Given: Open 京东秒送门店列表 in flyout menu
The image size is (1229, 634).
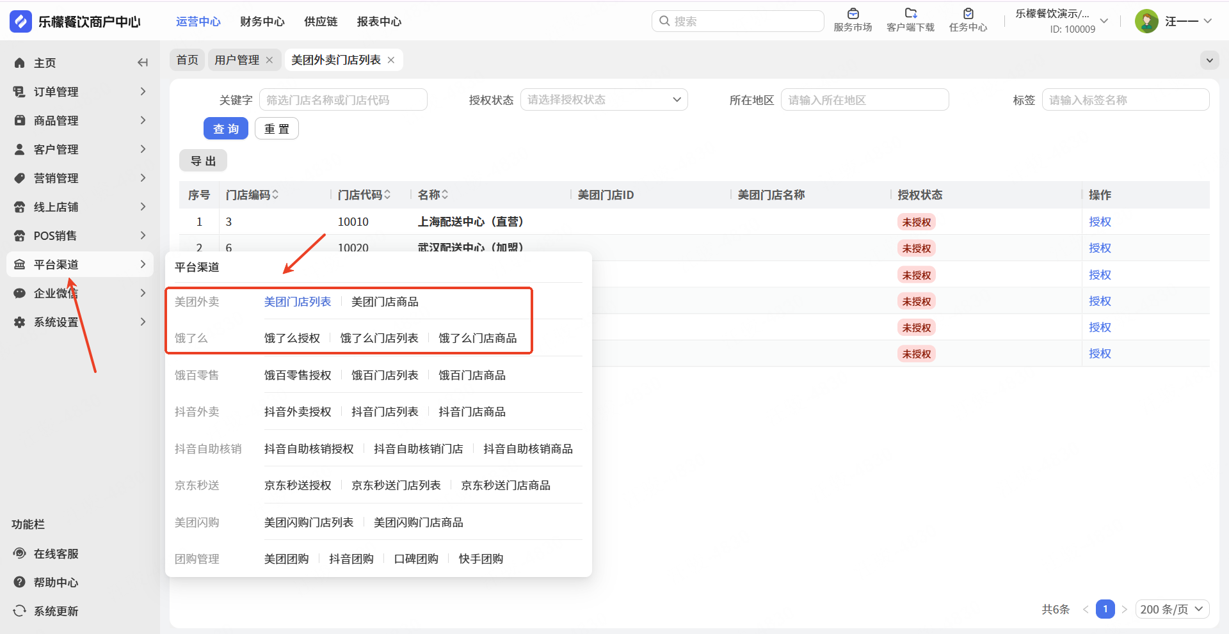Looking at the screenshot, I should [396, 485].
